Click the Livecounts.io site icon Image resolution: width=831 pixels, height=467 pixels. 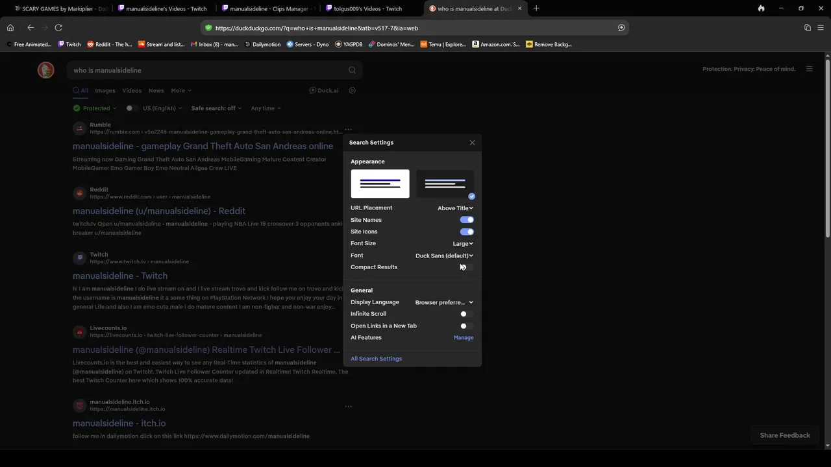pos(79,332)
